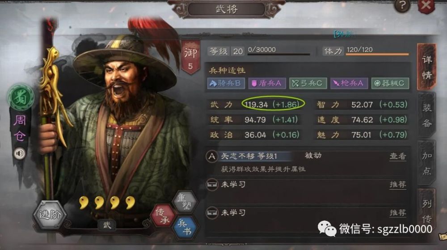447x250 pixels.
Task: Switch to the 加点 attribute points tab
Action: [427, 163]
